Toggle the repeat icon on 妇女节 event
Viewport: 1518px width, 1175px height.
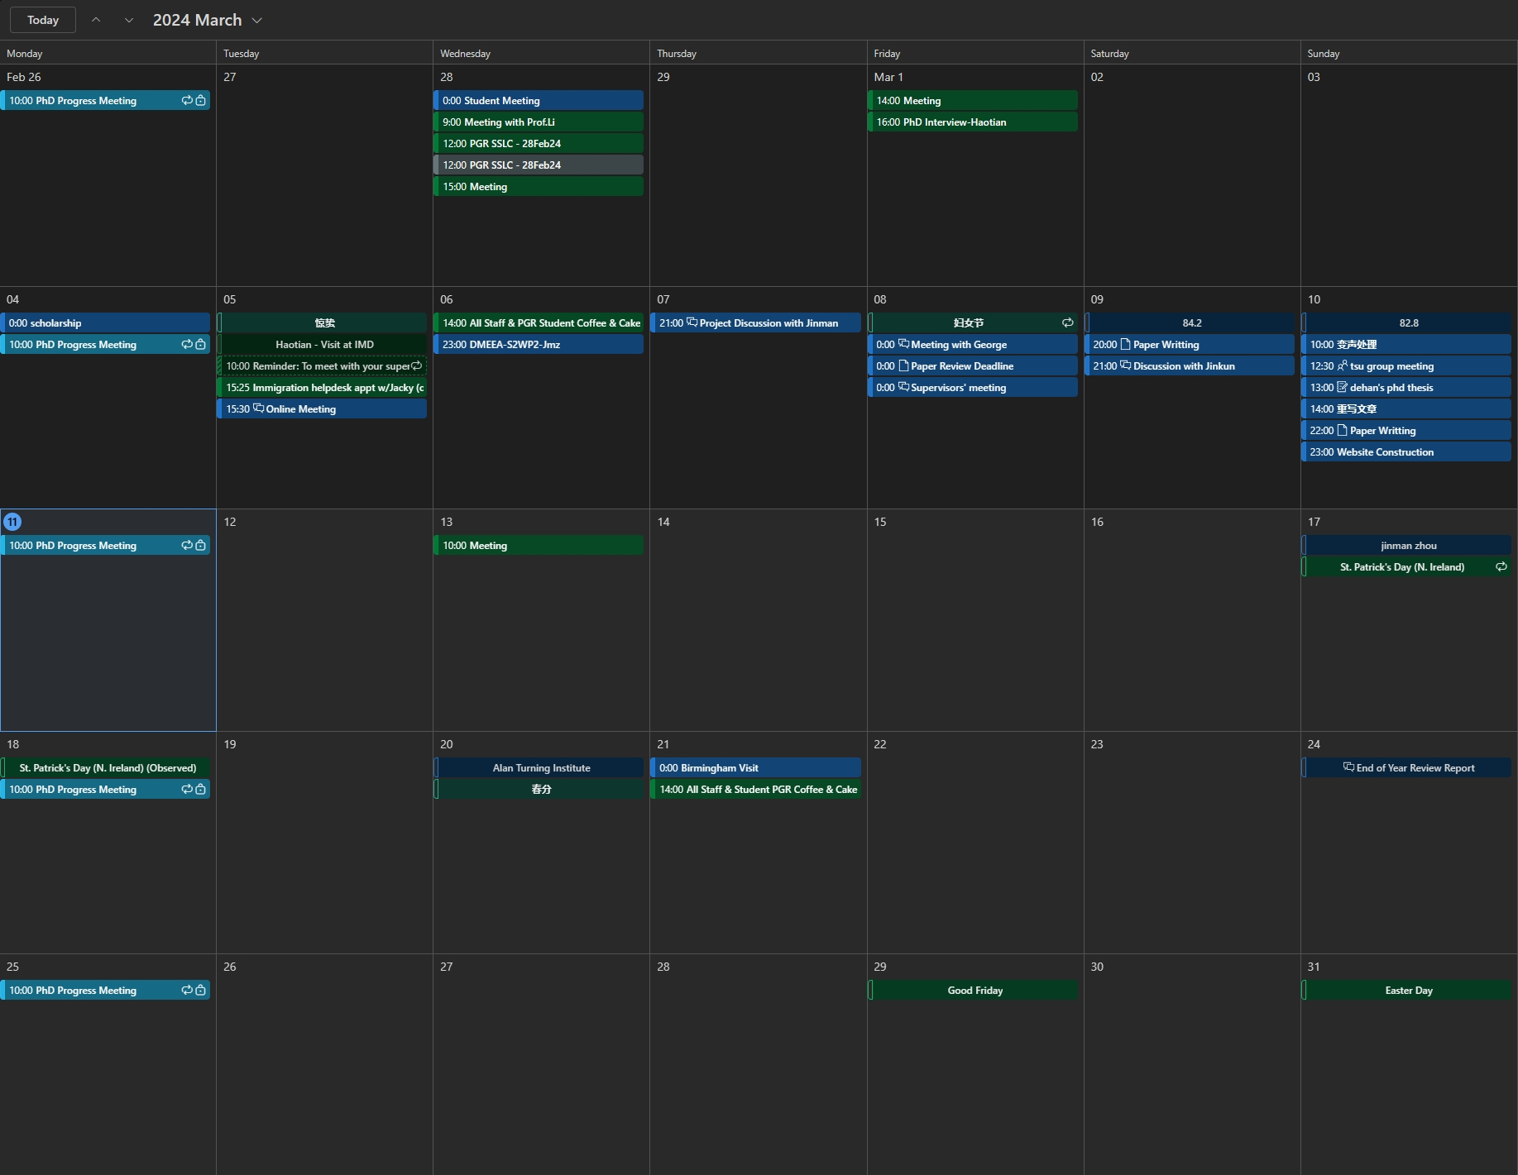click(1067, 322)
